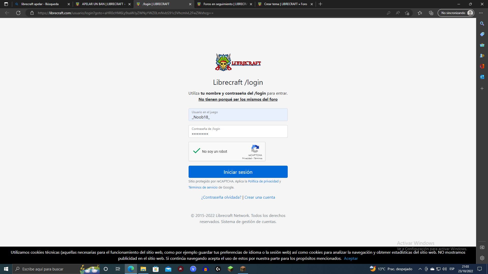Close the 'Crear tema' tab
This screenshot has width=488, height=274.
point(312,4)
